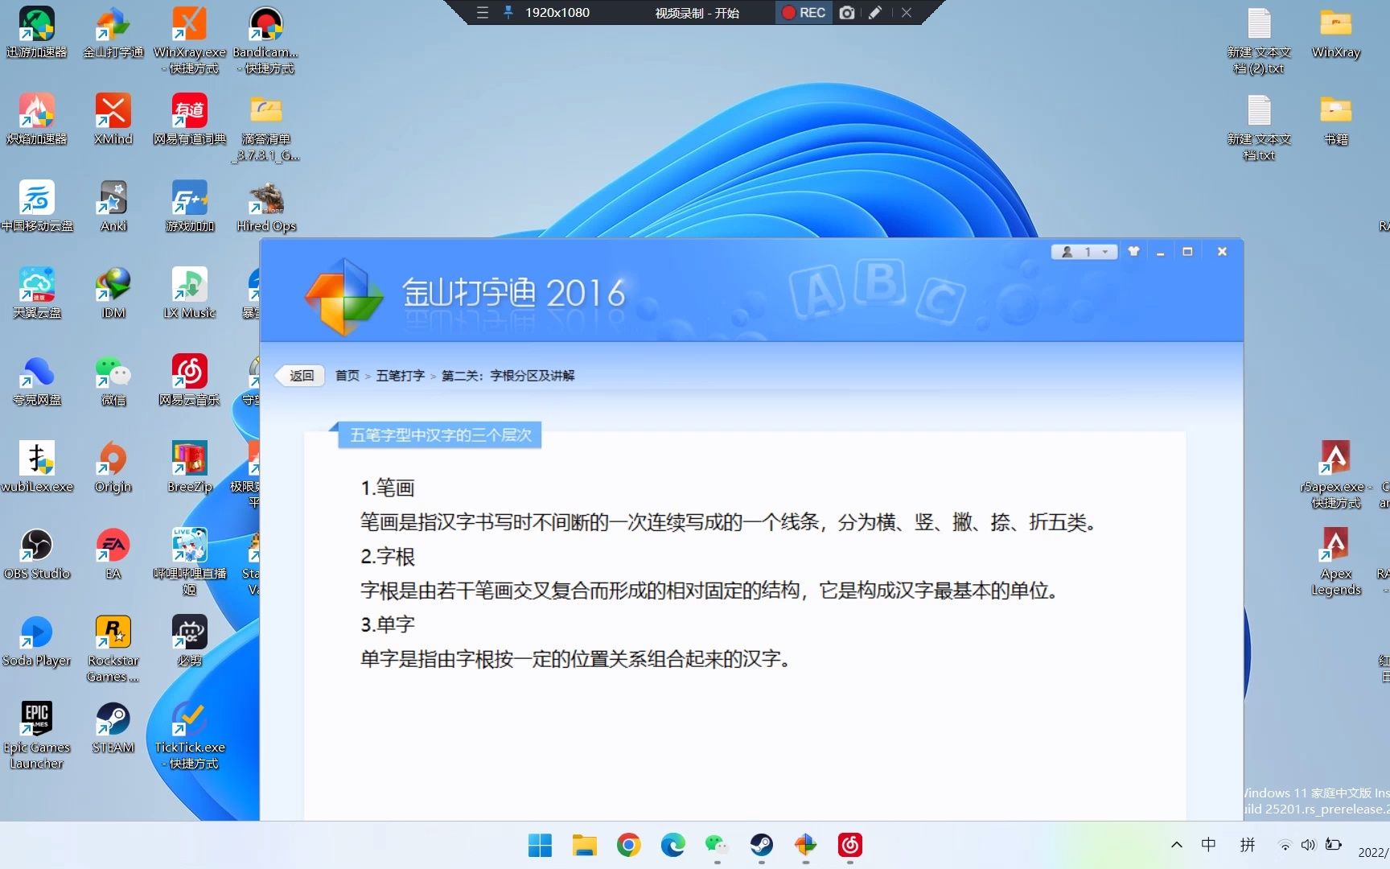Select the Apex Legends desktop icon
This screenshot has width=1390, height=869.
1336,562
